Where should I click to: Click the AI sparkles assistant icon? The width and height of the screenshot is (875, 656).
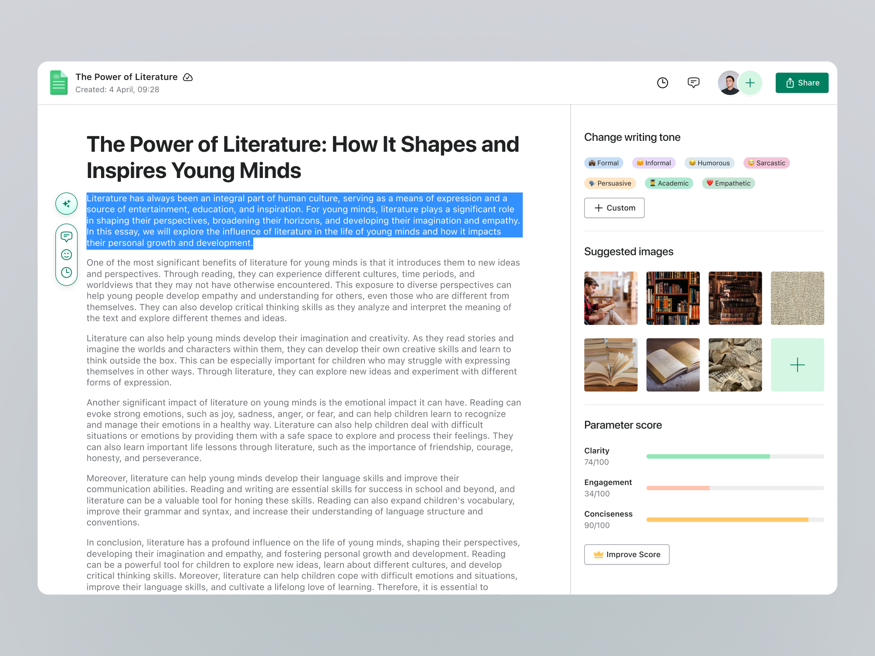pos(66,203)
